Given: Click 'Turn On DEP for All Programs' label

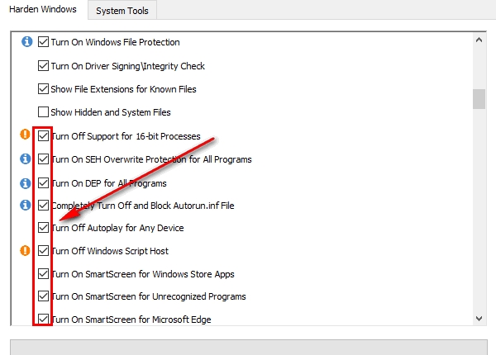Looking at the screenshot, I should click(109, 183).
